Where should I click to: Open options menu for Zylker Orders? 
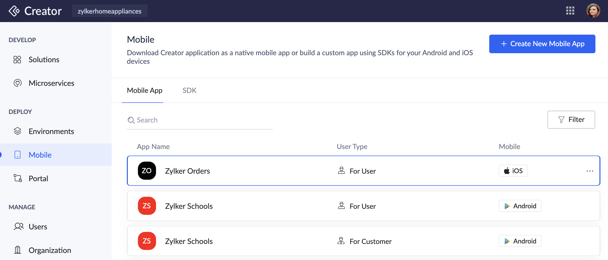pyautogui.click(x=589, y=171)
